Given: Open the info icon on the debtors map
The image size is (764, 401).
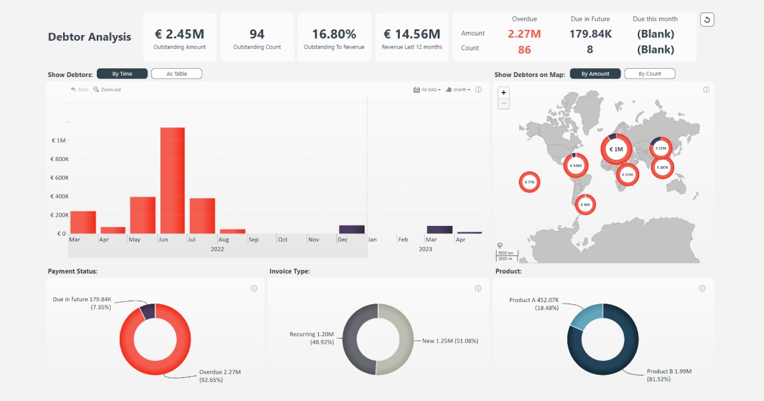Looking at the screenshot, I should coord(706,90).
